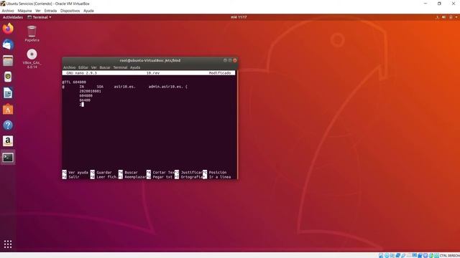The image size is (460, 258).
Task: Select the Papelera trash desktop icon
Action: [32, 34]
